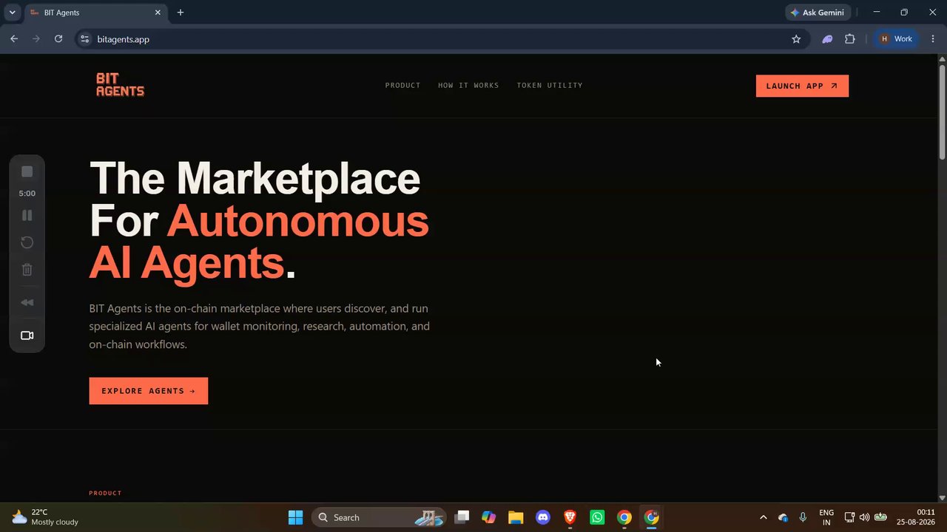Click the "The Marketplace" headline text
The image size is (947, 532).
click(255, 178)
